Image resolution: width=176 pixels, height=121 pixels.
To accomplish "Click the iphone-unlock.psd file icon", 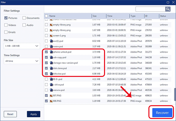I will pyautogui.click(x=51, y=52).
